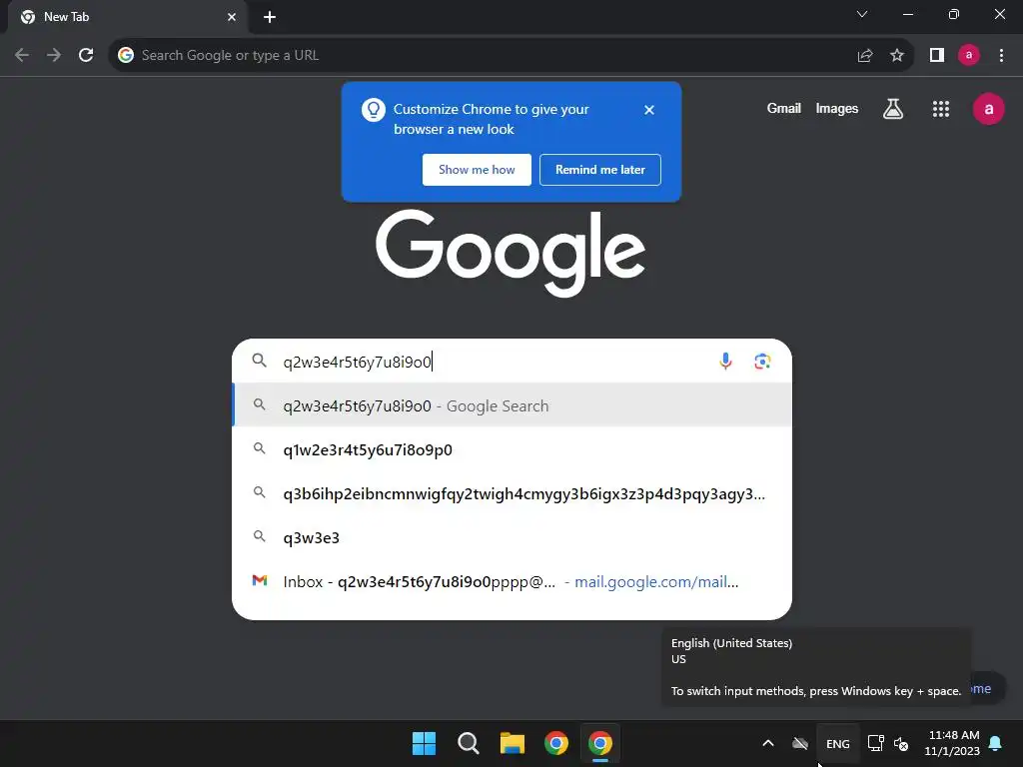This screenshot has width=1023, height=767.
Task: Open the Images link
Action: click(x=837, y=109)
